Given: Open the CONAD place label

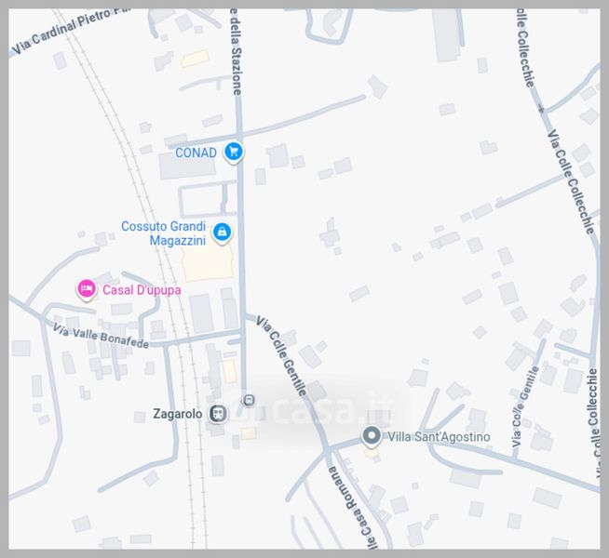Looking at the screenshot, I should [196, 153].
